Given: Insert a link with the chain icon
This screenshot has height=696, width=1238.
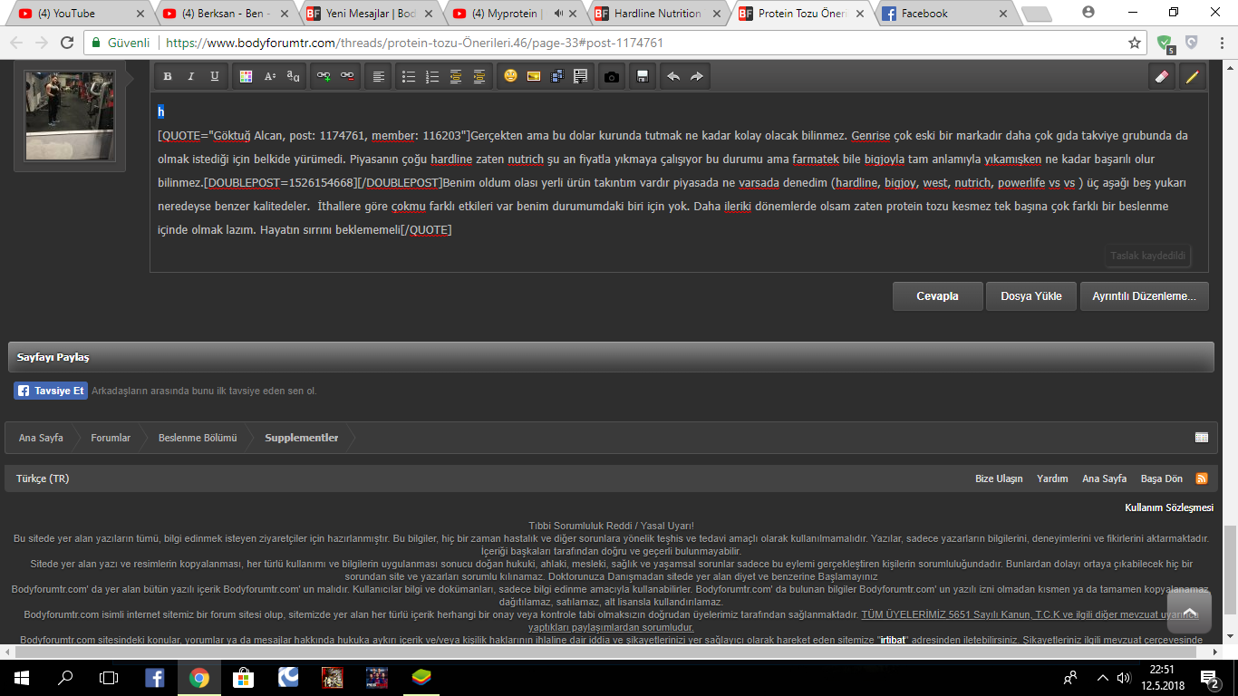Looking at the screenshot, I should pyautogui.click(x=324, y=77).
